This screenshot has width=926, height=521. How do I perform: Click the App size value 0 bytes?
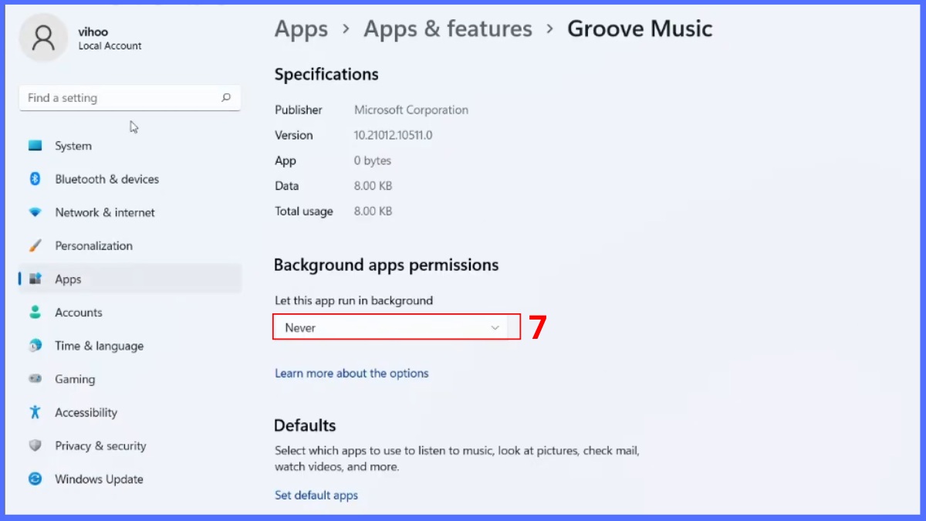pyautogui.click(x=373, y=161)
